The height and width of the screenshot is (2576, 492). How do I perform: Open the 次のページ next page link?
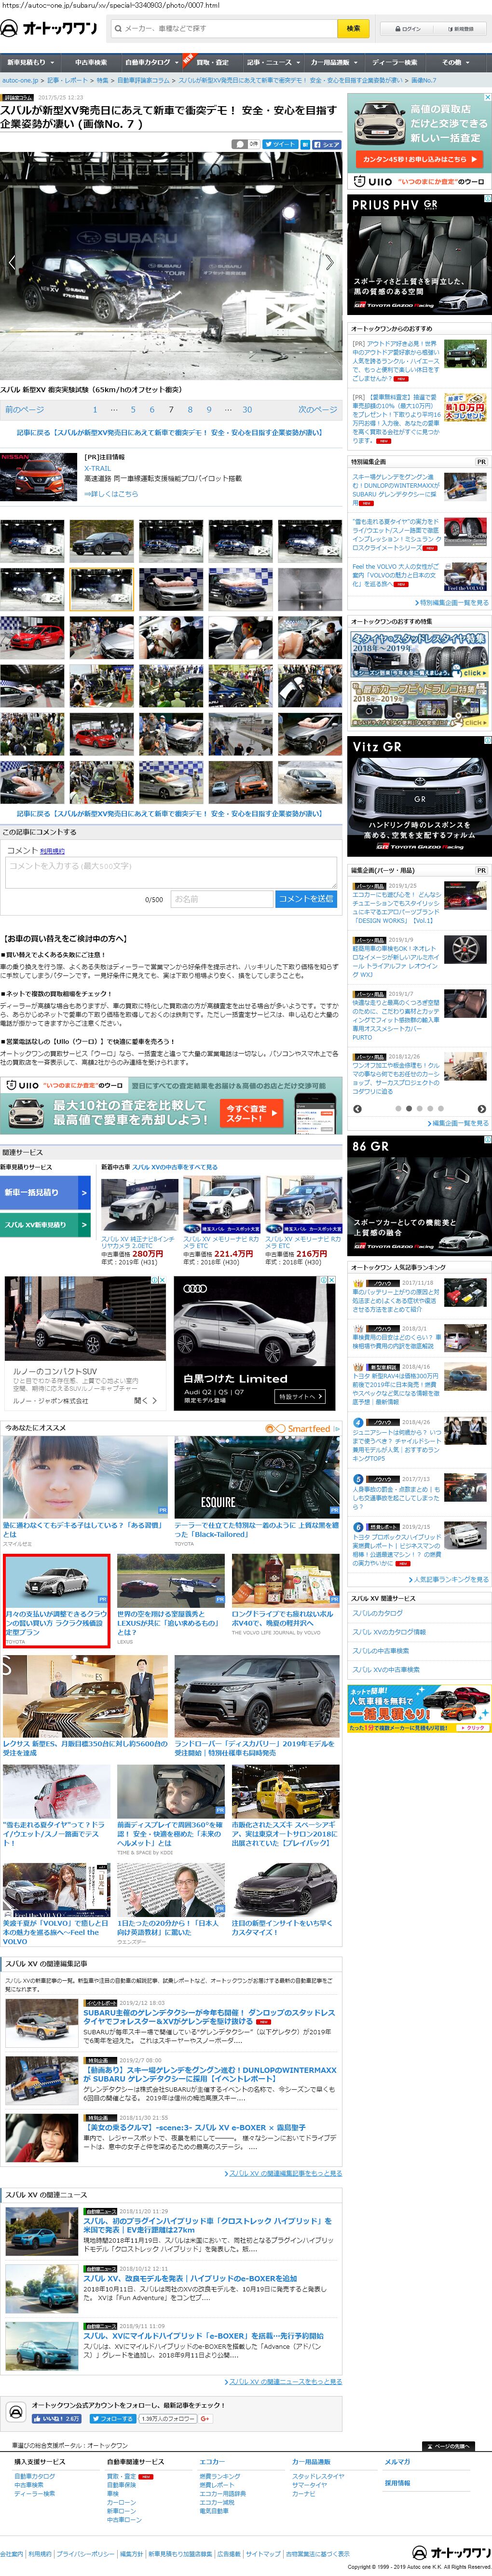pyautogui.click(x=317, y=409)
